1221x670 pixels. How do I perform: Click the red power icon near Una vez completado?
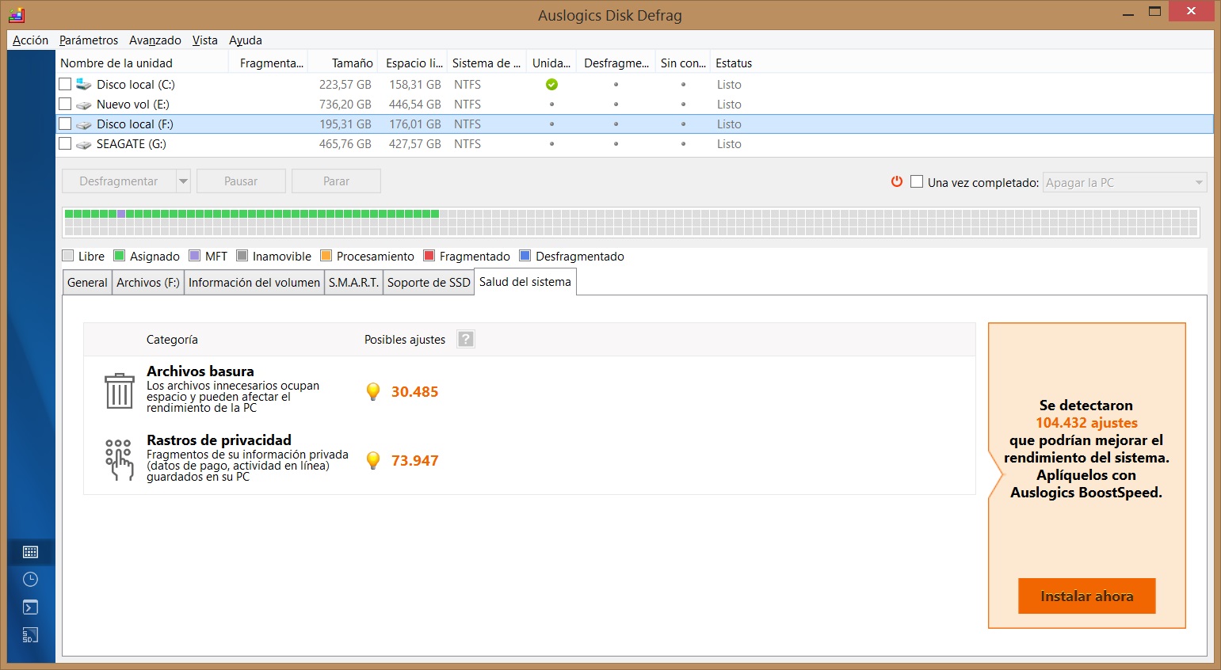coord(897,181)
